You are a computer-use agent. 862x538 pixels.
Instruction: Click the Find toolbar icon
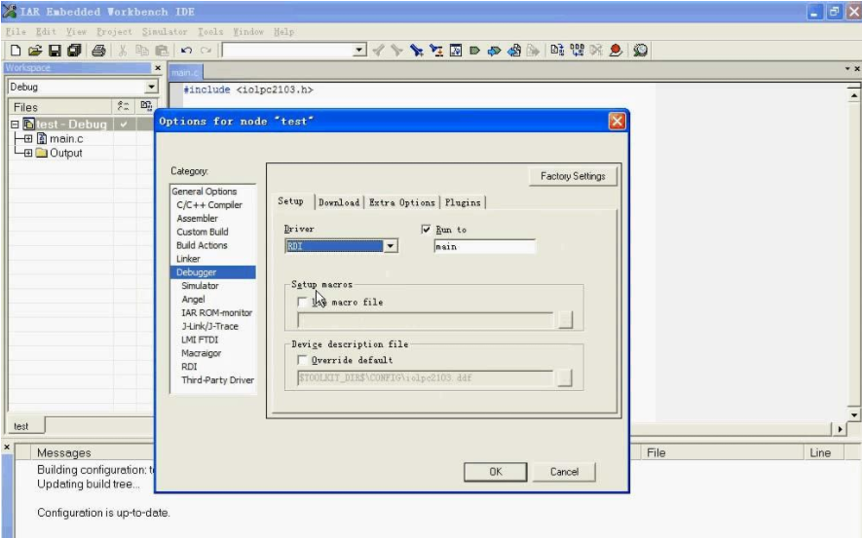(x=416, y=51)
